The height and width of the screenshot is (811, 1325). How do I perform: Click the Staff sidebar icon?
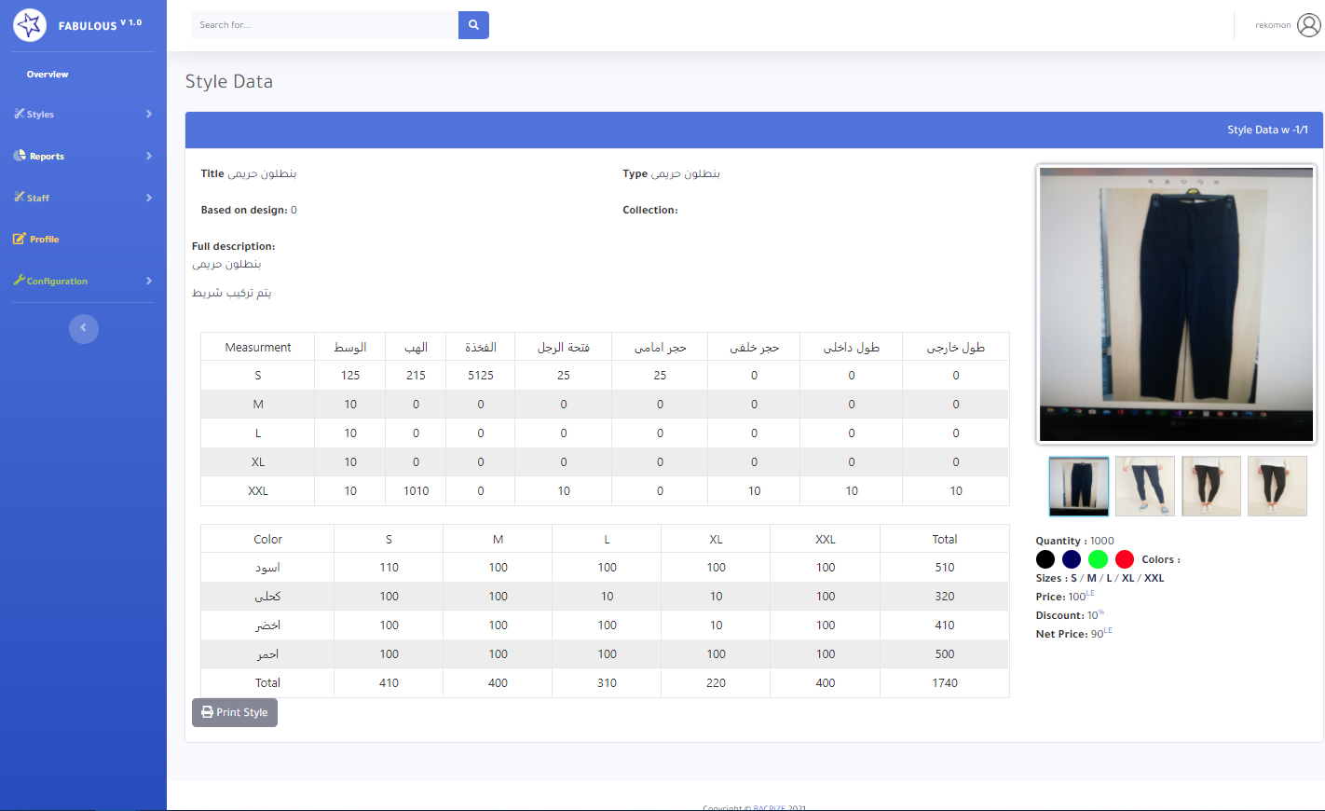(x=19, y=197)
